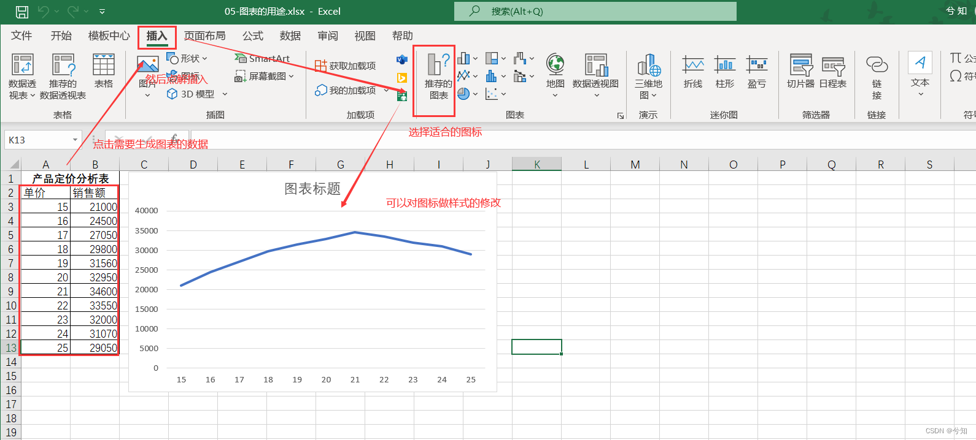Insert a statistic (histogram) chart
This screenshot has height=440, width=976.
click(x=495, y=76)
